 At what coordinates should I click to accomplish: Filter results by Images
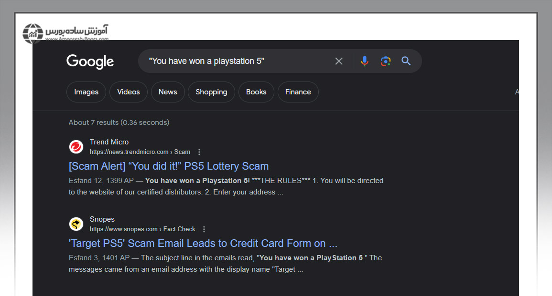(x=86, y=92)
